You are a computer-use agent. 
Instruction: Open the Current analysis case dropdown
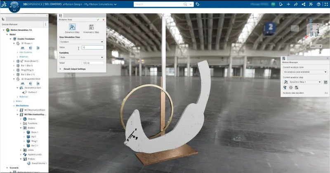point(305,72)
